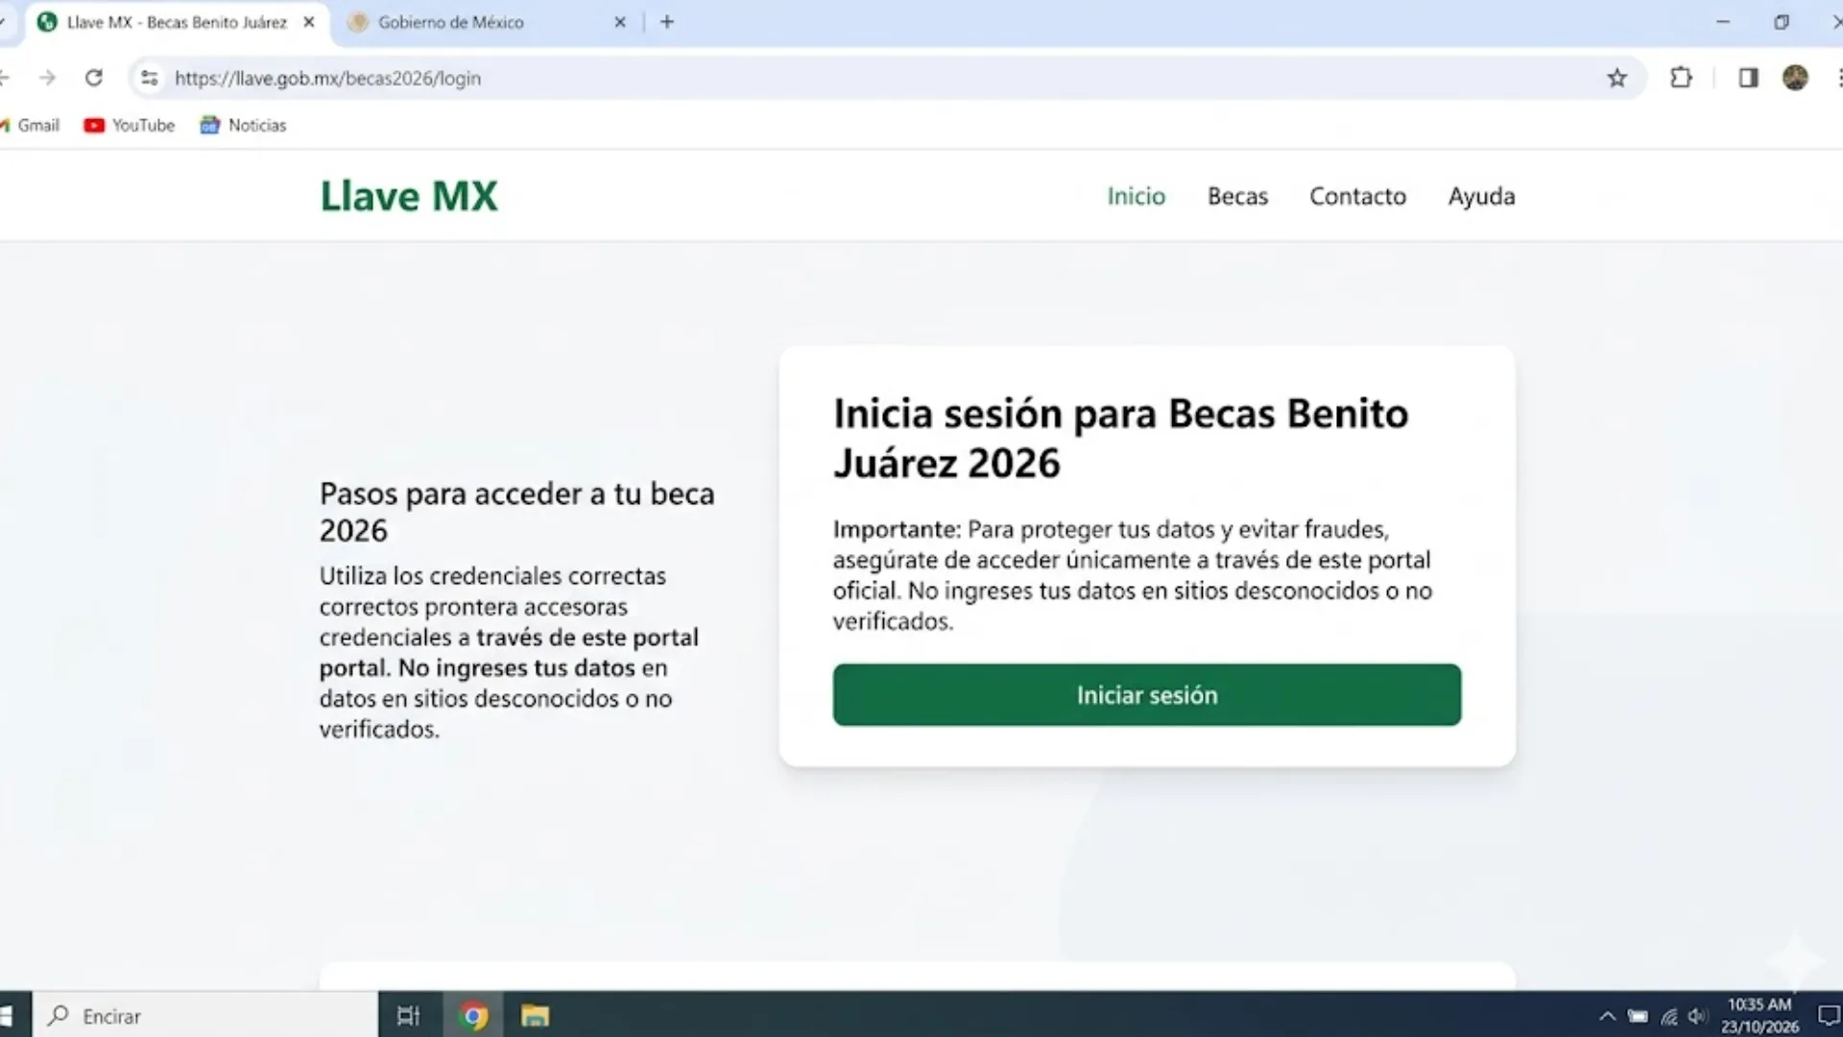Viewport: 1843px width, 1037px height.
Task: Open a new browser tab
Action: click(667, 22)
